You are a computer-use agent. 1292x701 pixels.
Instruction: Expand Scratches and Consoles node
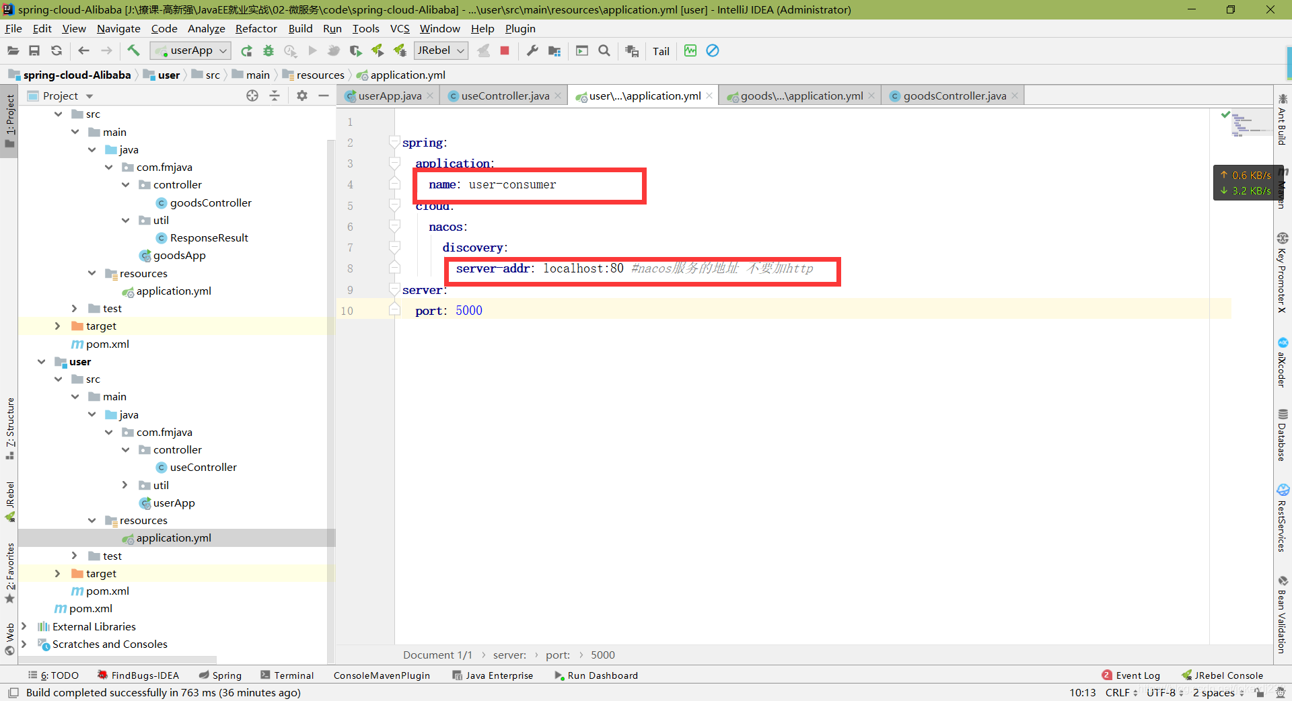24,644
